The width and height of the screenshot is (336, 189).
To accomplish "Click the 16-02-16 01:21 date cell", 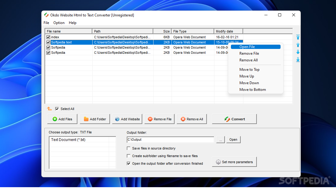I will pyautogui.click(x=227, y=37).
